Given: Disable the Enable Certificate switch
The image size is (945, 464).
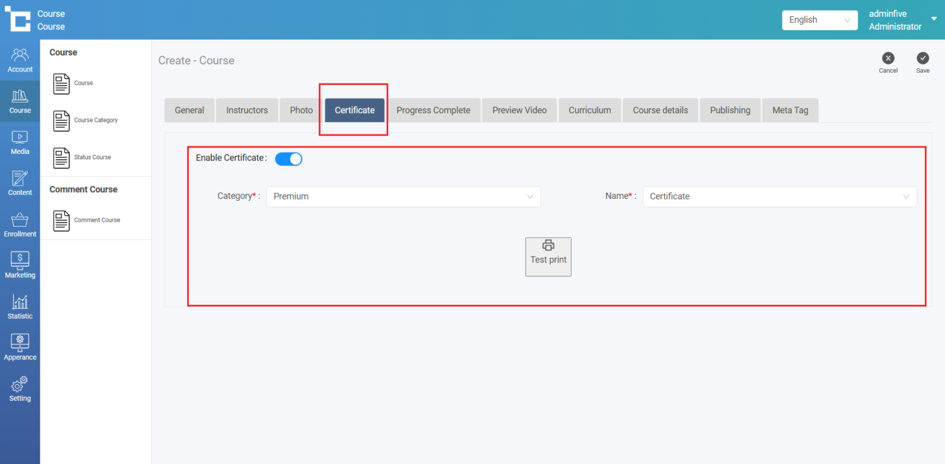Looking at the screenshot, I should (289, 159).
